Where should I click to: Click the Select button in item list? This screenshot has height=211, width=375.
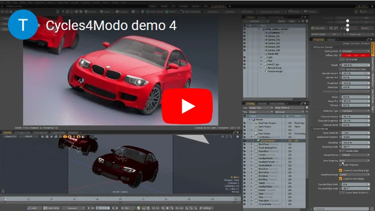point(281,21)
